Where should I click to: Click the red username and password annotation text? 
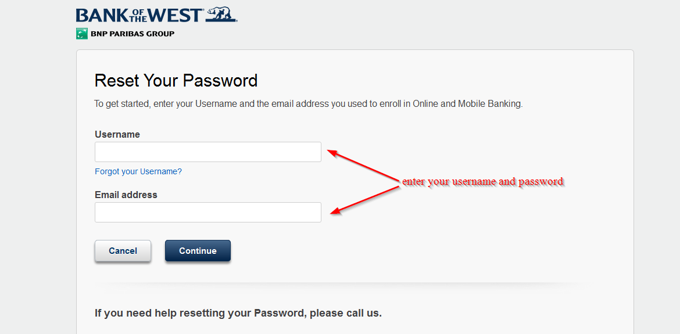(482, 181)
